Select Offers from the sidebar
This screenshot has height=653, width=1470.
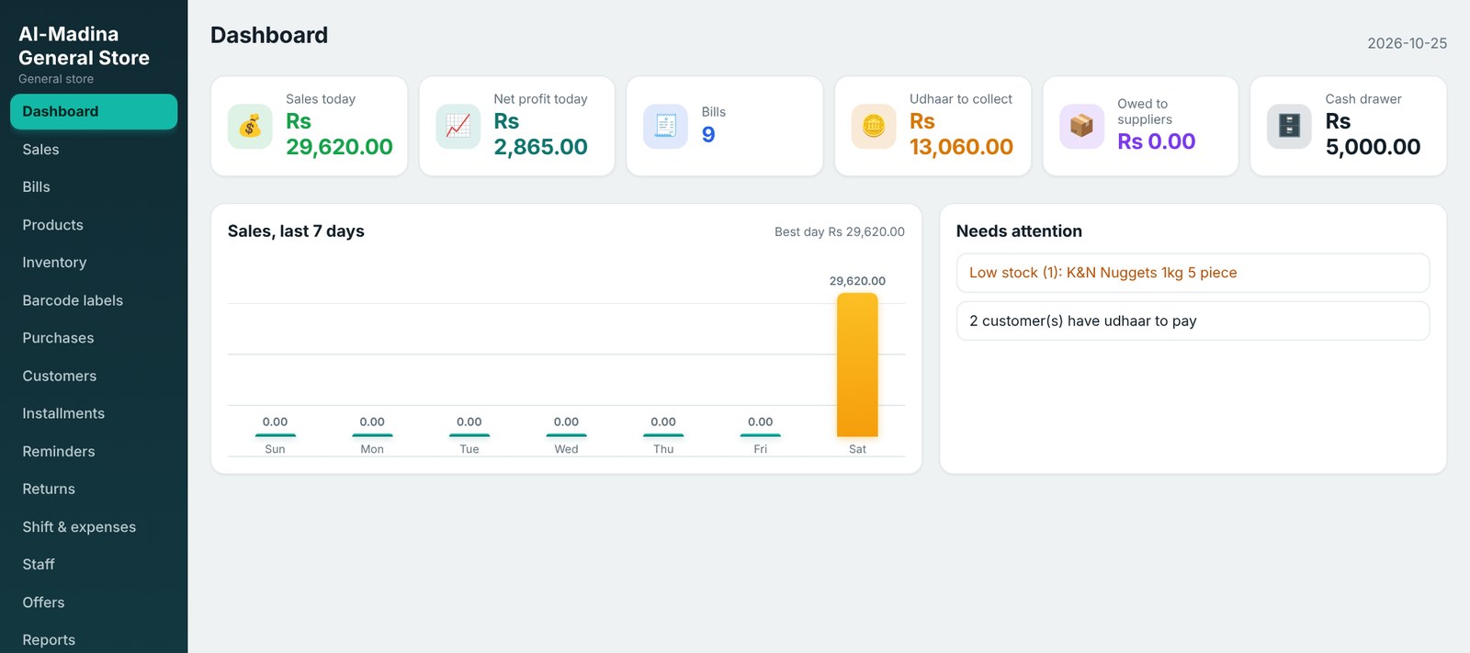tap(94, 602)
